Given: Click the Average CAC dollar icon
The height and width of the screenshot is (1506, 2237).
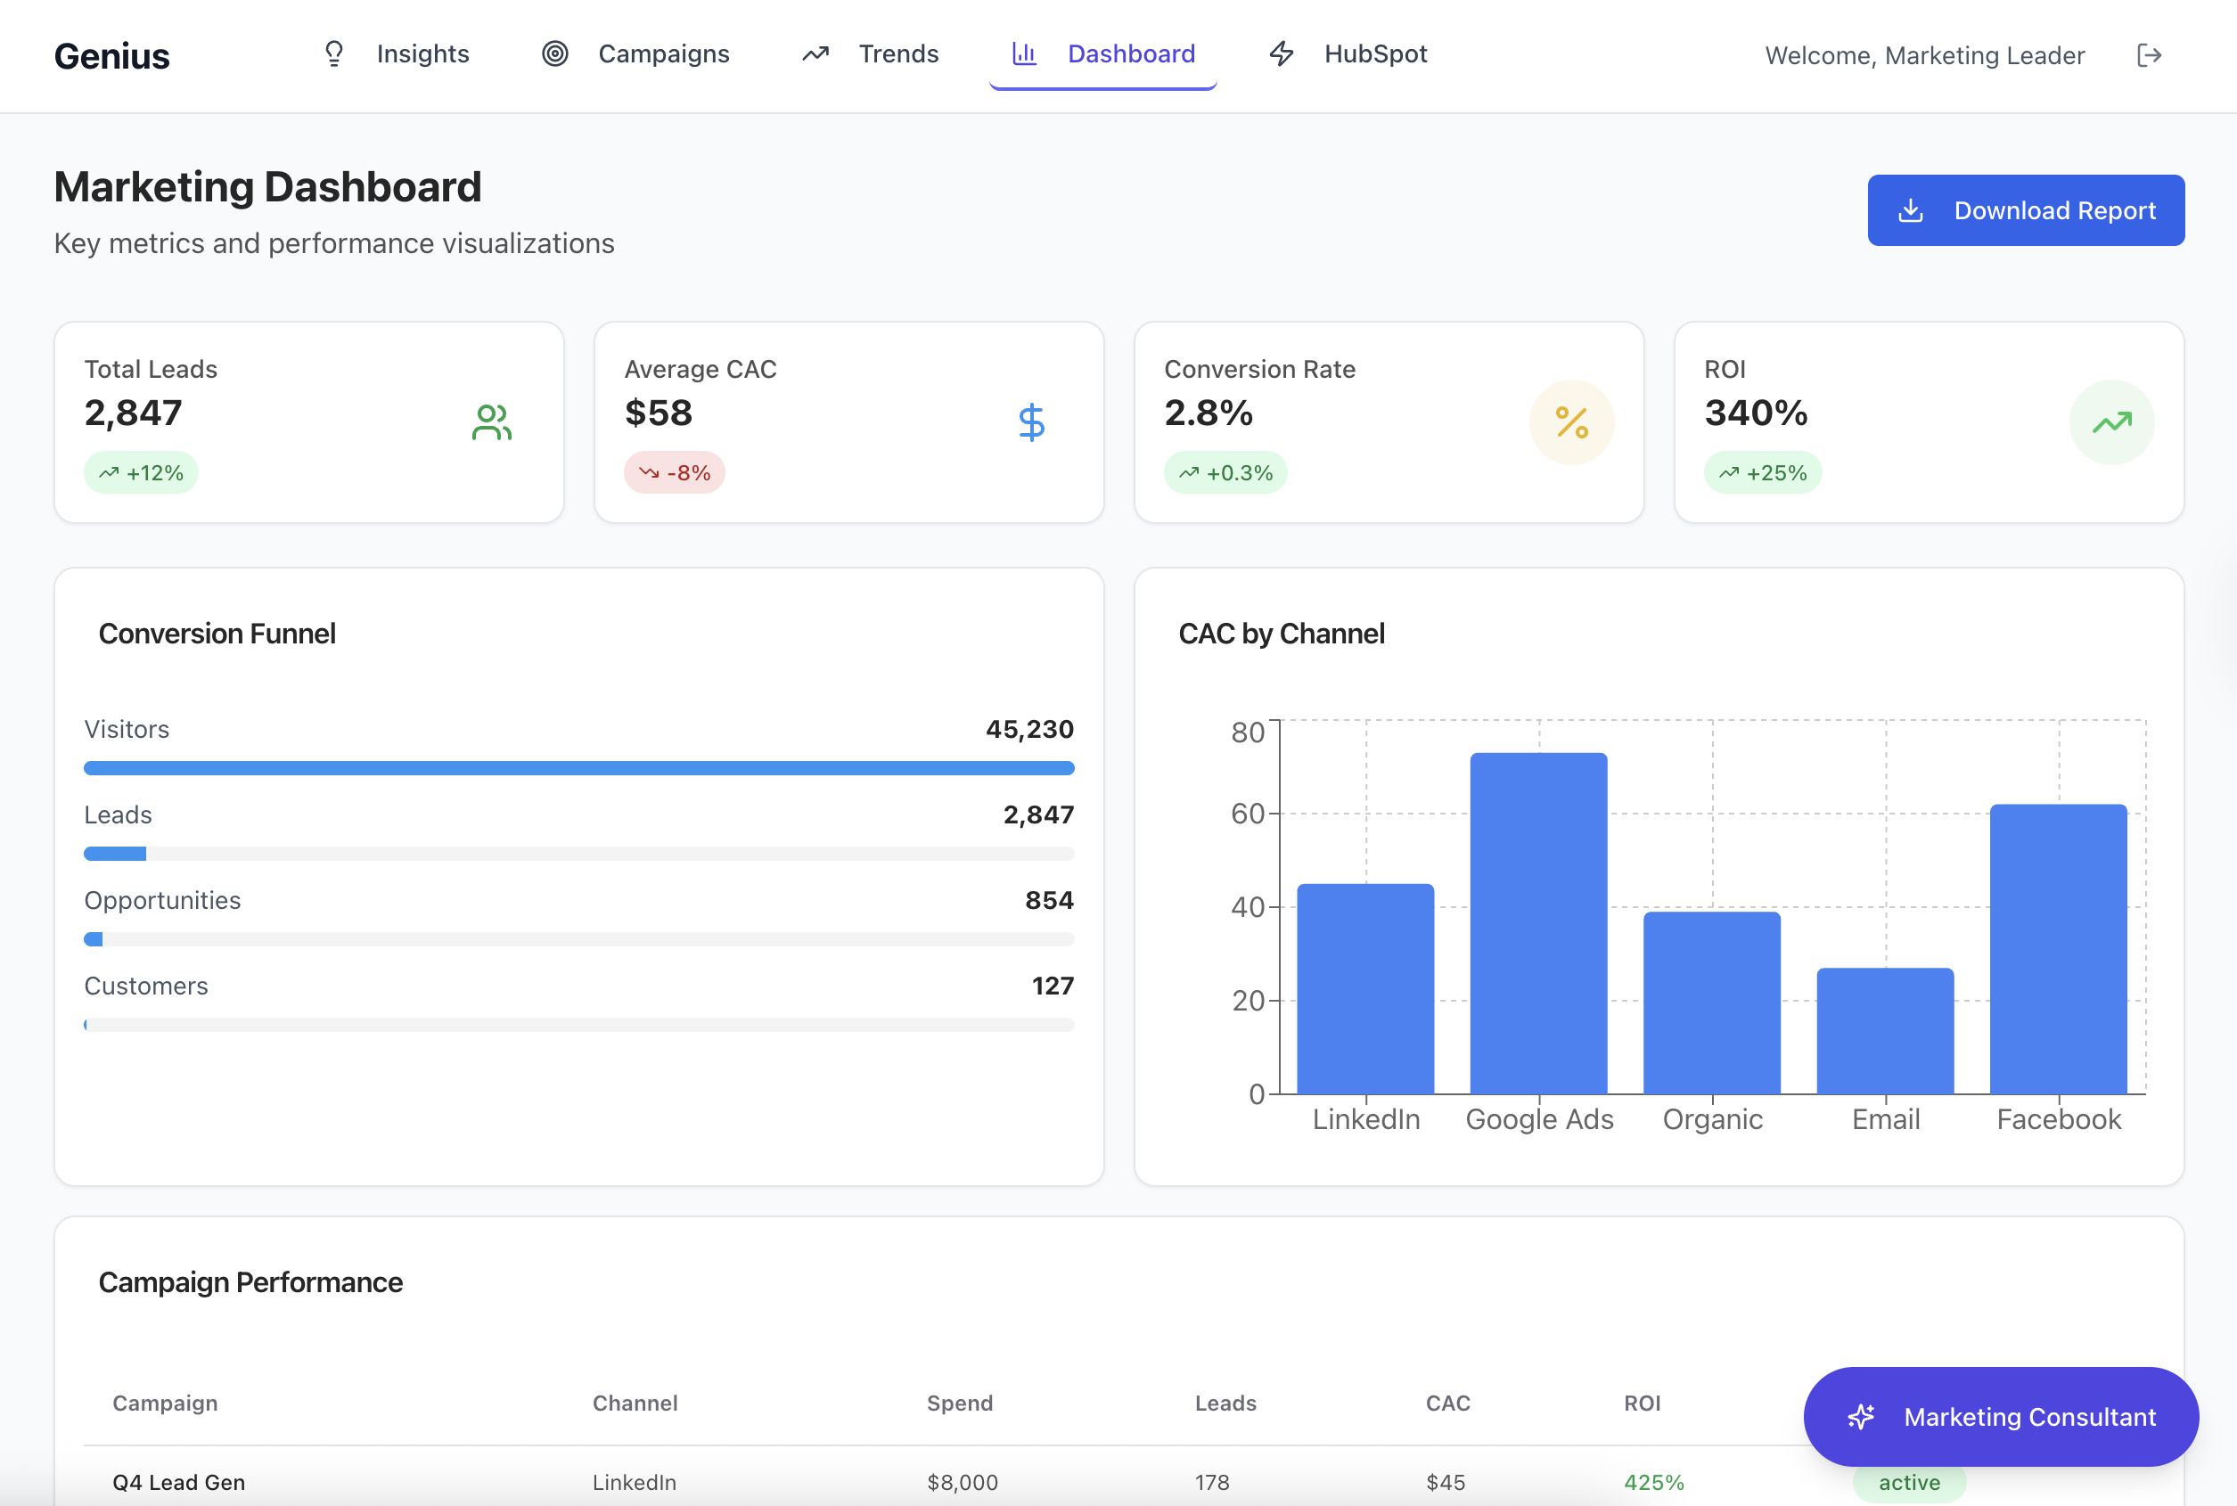Looking at the screenshot, I should point(1031,422).
